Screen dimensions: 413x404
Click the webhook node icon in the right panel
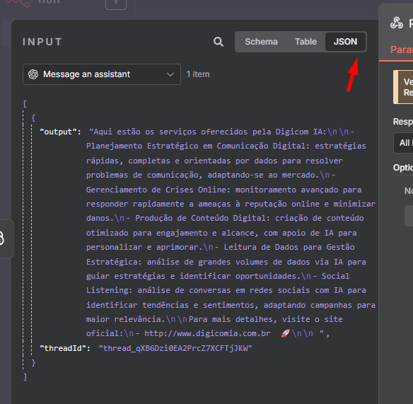tap(397, 23)
